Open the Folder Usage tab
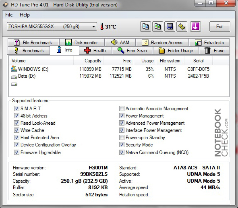238x208 pixels. click(176, 50)
